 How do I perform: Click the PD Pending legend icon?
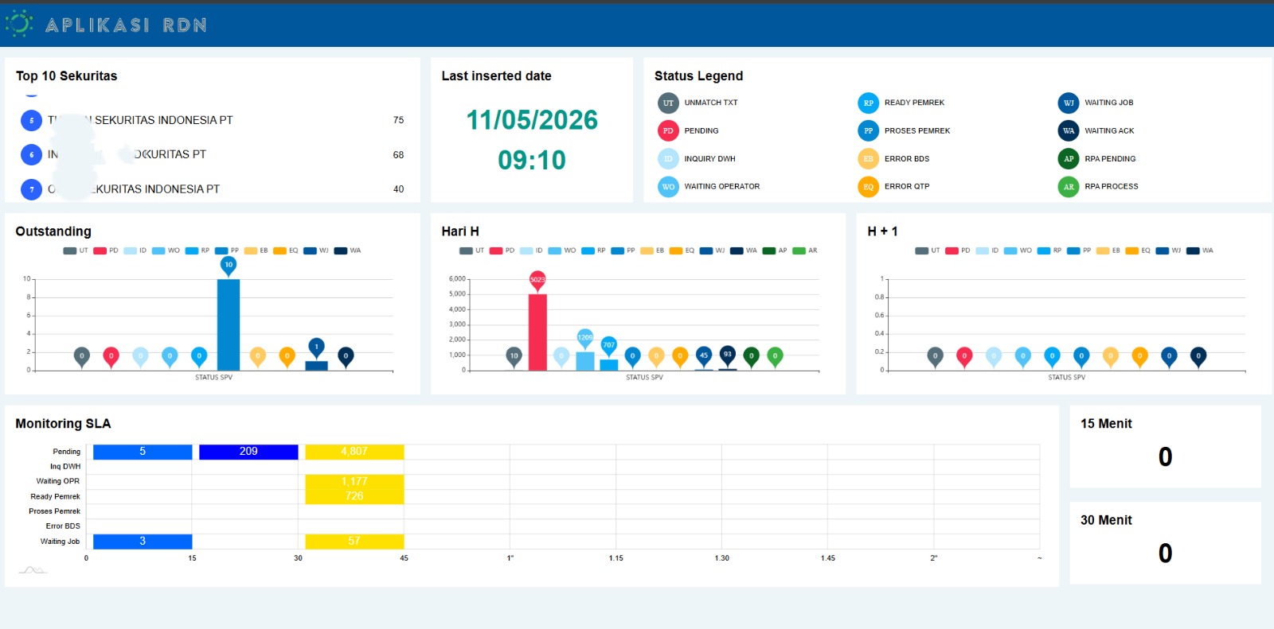pyautogui.click(x=668, y=130)
